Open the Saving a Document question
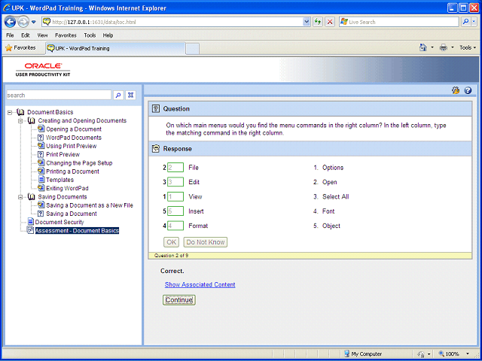The width and height of the screenshot is (482, 361). point(72,214)
